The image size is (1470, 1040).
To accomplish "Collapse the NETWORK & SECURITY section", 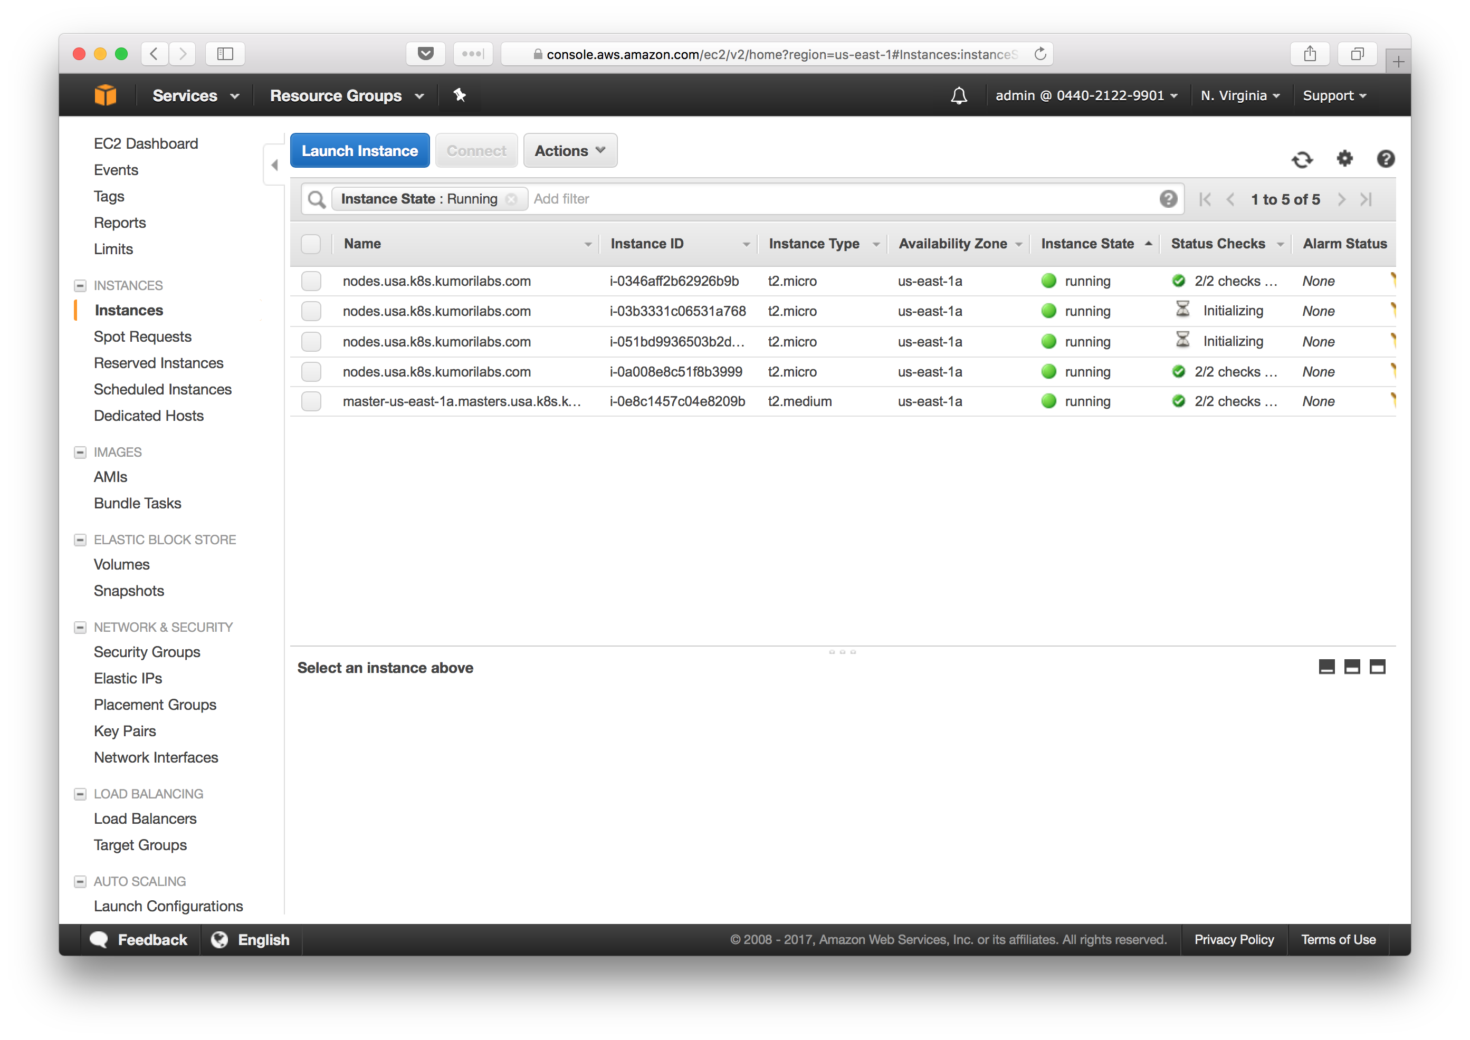I will (x=80, y=628).
